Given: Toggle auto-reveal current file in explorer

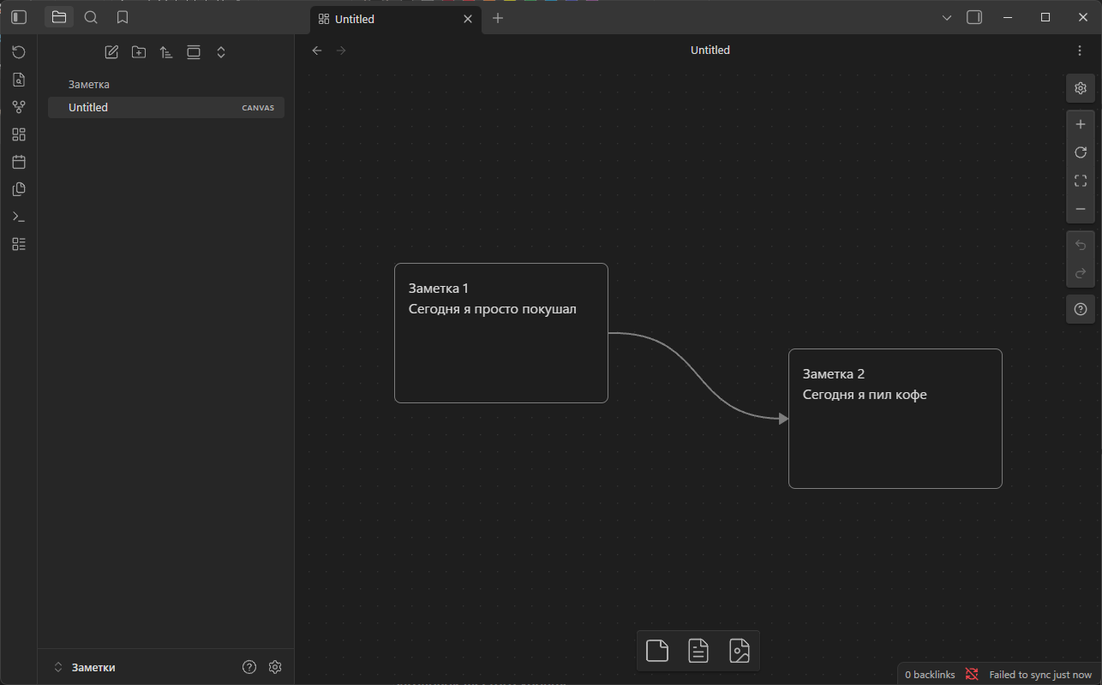Looking at the screenshot, I should 194,52.
